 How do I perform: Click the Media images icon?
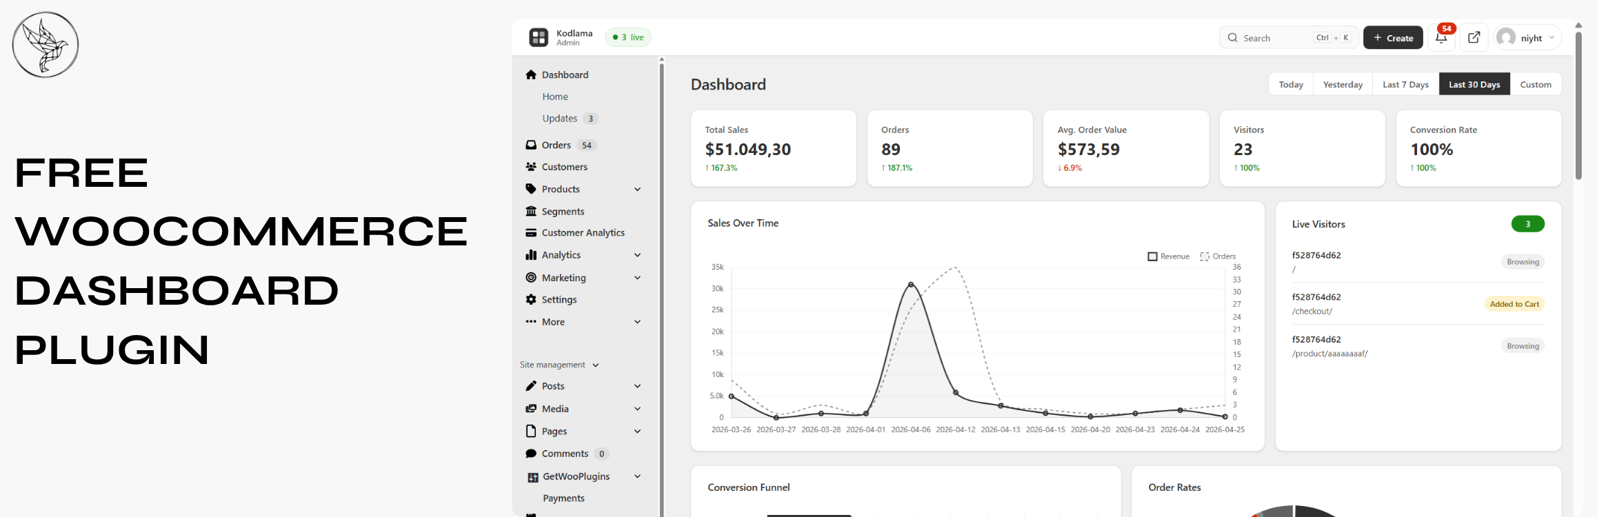(531, 409)
